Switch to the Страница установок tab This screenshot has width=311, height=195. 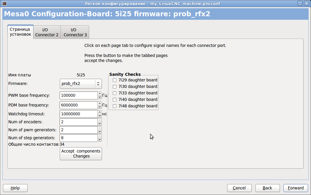(20, 32)
